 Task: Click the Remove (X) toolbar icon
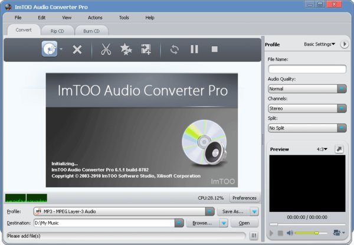click(x=77, y=50)
